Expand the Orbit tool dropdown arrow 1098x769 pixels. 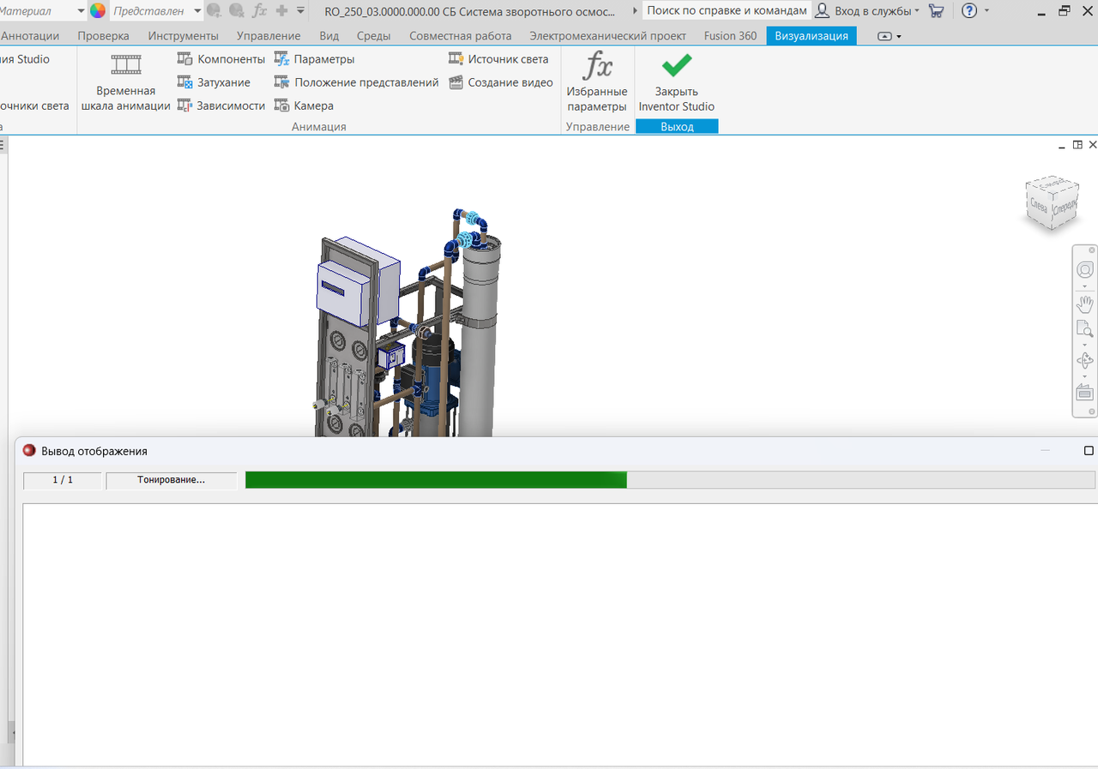tap(1085, 376)
